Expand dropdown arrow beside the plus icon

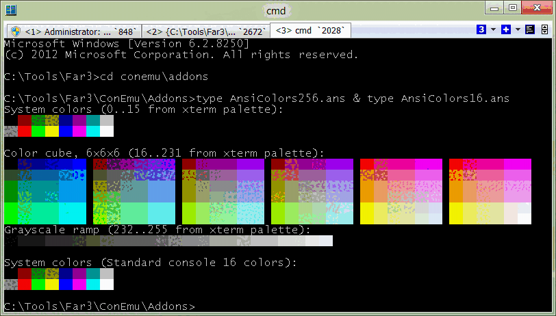[518, 29]
